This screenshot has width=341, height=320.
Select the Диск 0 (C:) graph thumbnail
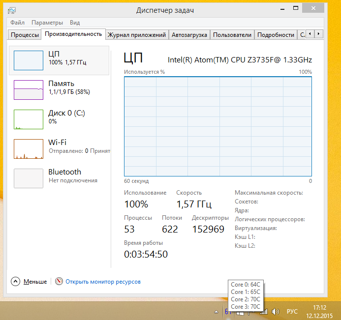coord(29,119)
